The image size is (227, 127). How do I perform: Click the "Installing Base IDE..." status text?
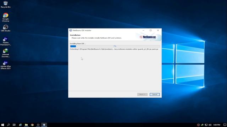[78, 43]
